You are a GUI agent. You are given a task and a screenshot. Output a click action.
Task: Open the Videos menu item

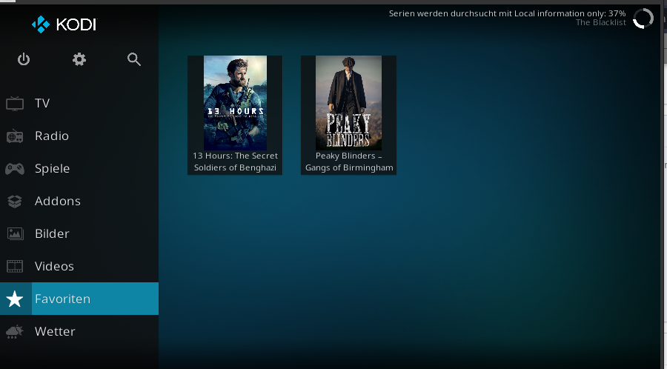click(79, 266)
